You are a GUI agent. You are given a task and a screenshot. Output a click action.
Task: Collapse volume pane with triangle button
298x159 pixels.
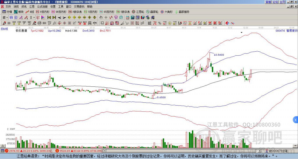pyautogui.click(x=3, y=146)
